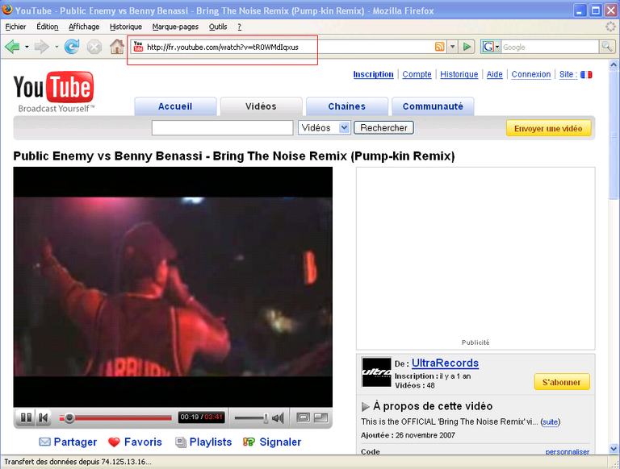The width and height of the screenshot is (620, 469).
Task: Open the Compte link
Action: tap(417, 74)
